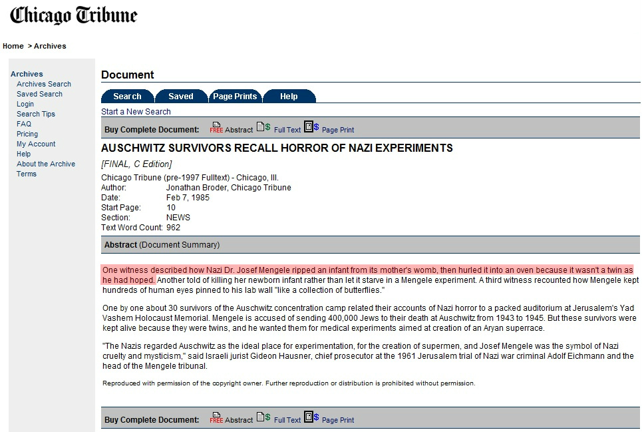Click the Home breadcrumb link
This screenshot has width=642, height=432.
[13, 46]
